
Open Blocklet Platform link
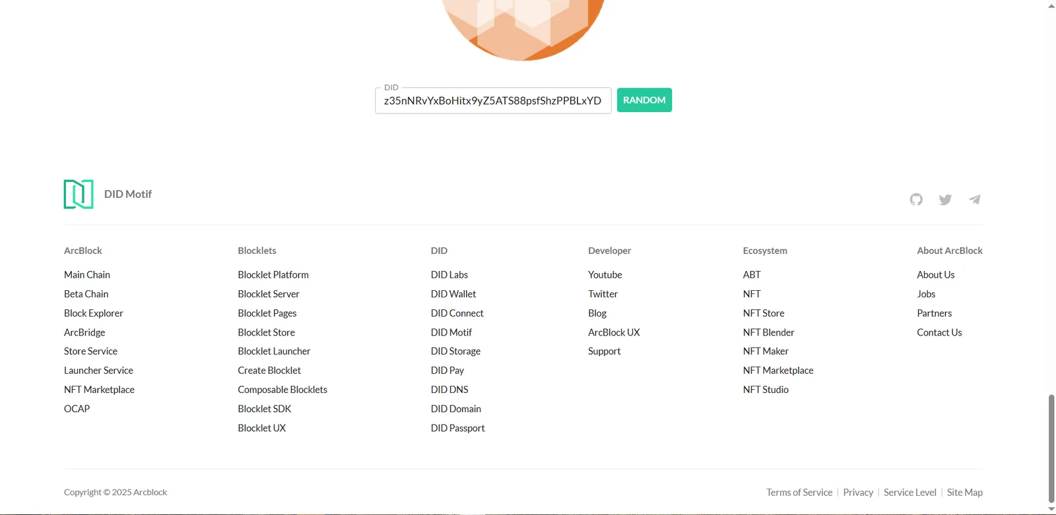[273, 275]
